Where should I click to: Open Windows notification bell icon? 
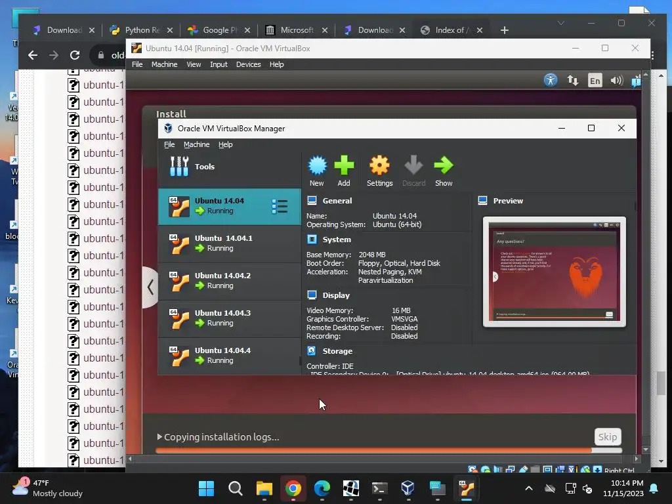pyautogui.click(x=654, y=488)
